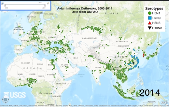Click the map navigation wheel icon

click(x=5, y=100)
